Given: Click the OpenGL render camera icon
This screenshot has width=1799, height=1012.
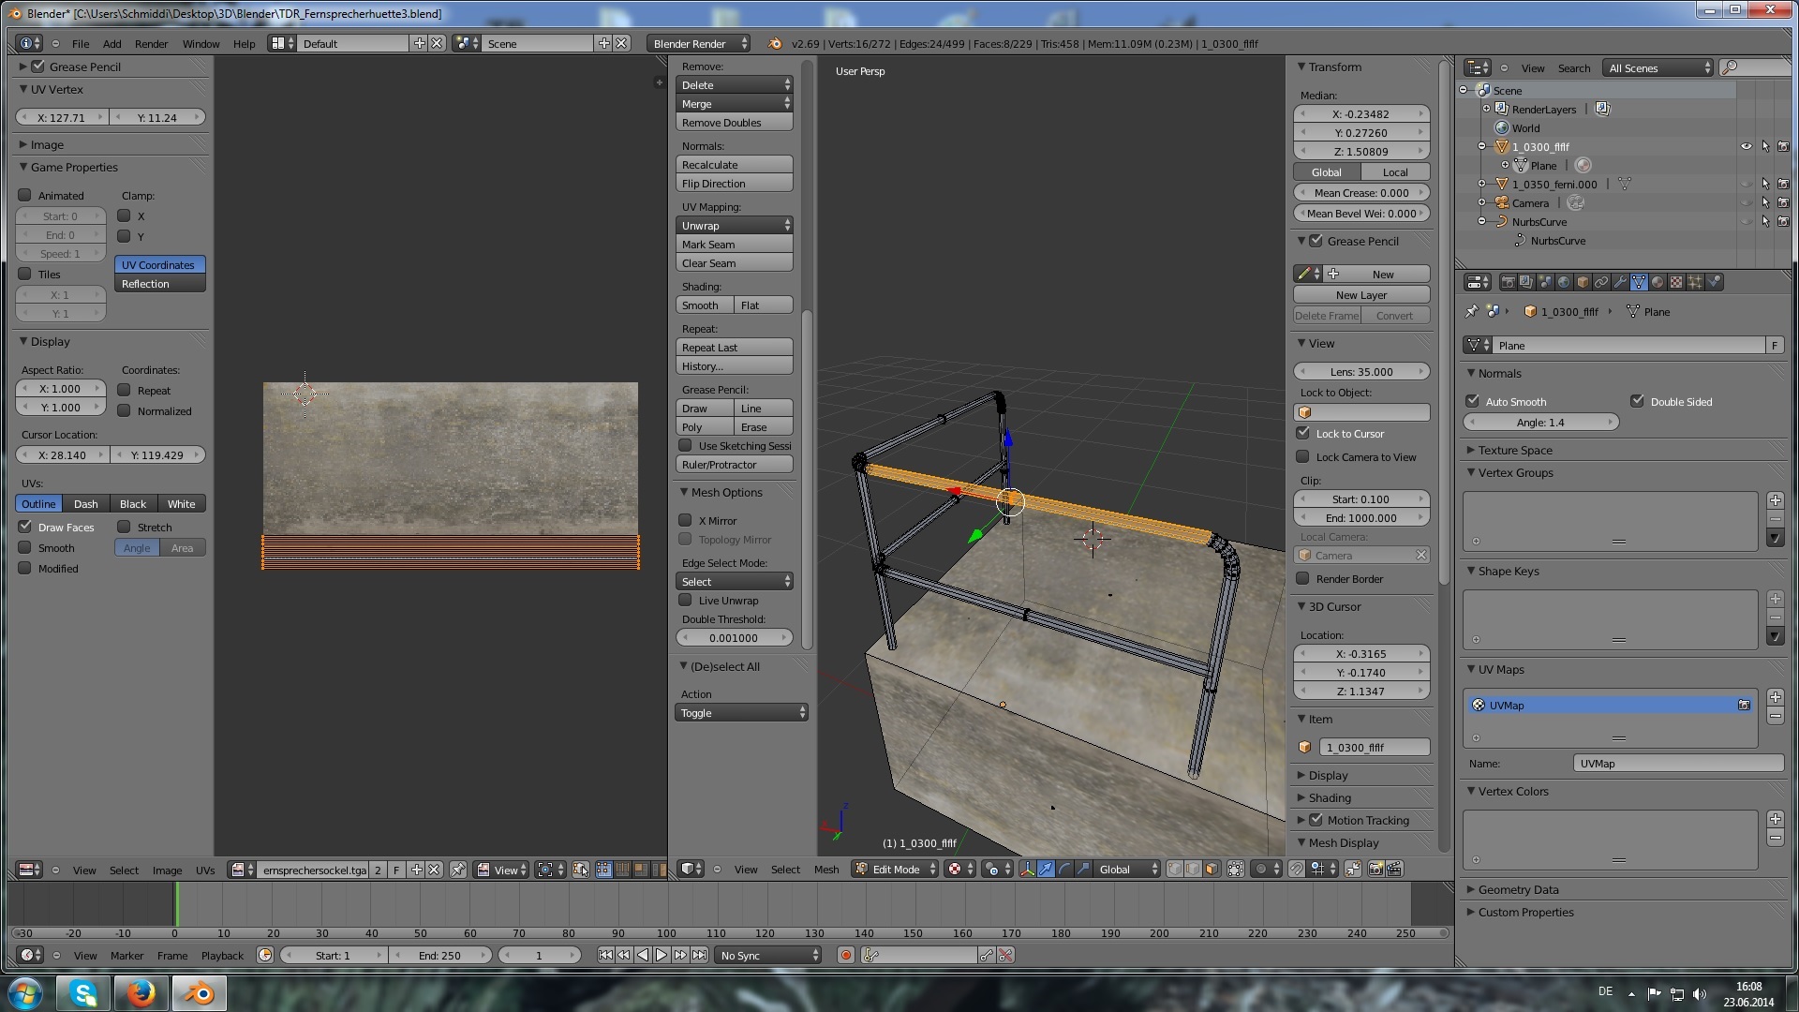Looking at the screenshot, I should (1376, 869).
